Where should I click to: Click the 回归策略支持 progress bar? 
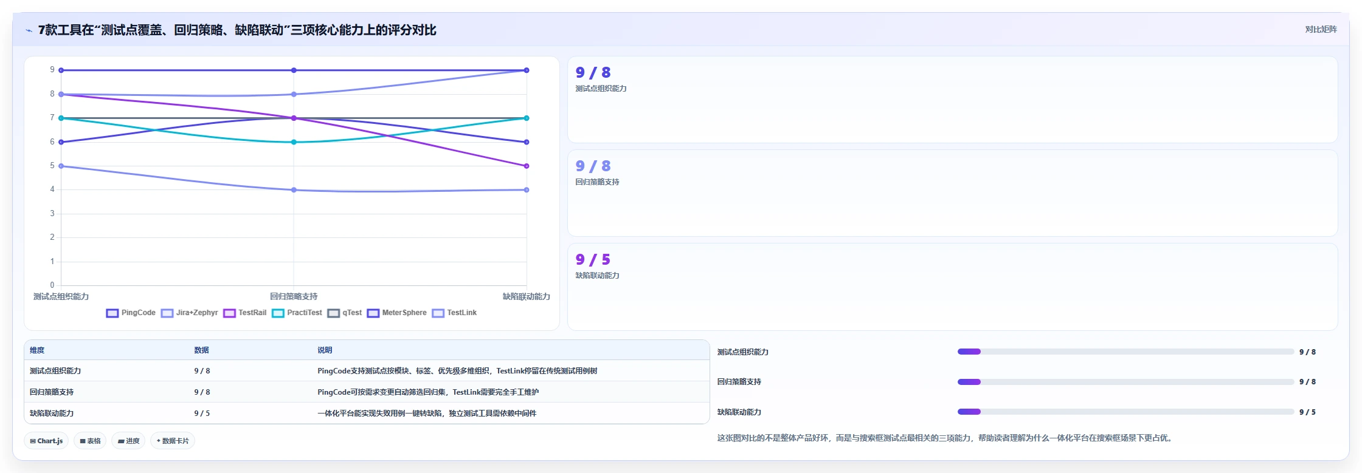point(1125,382)
